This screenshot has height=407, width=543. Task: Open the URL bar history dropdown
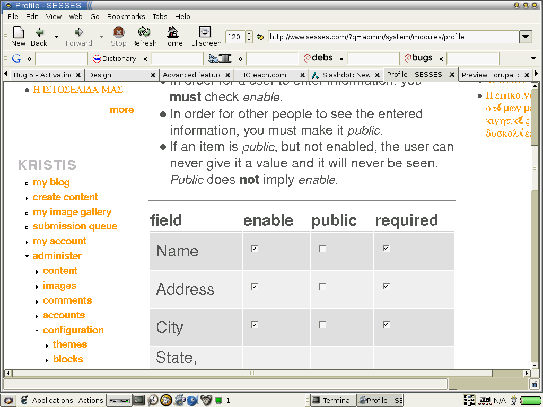coord(526,37)
